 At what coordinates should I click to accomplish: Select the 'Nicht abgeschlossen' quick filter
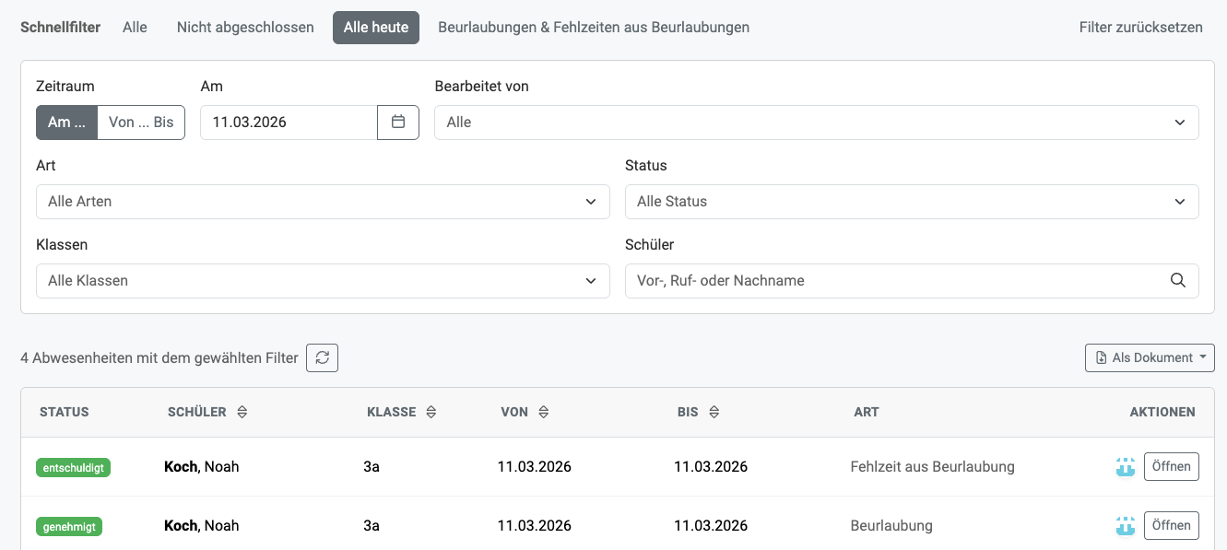point(245,28)
